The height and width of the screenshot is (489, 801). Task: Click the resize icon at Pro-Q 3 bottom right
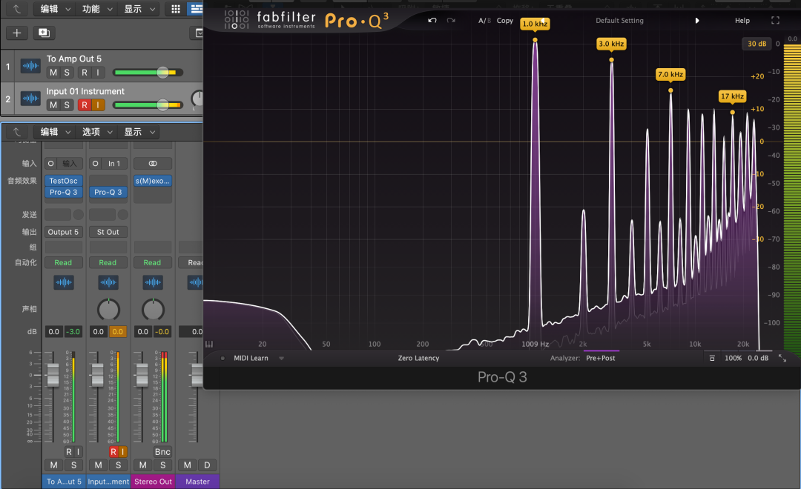tap(782, 358)
